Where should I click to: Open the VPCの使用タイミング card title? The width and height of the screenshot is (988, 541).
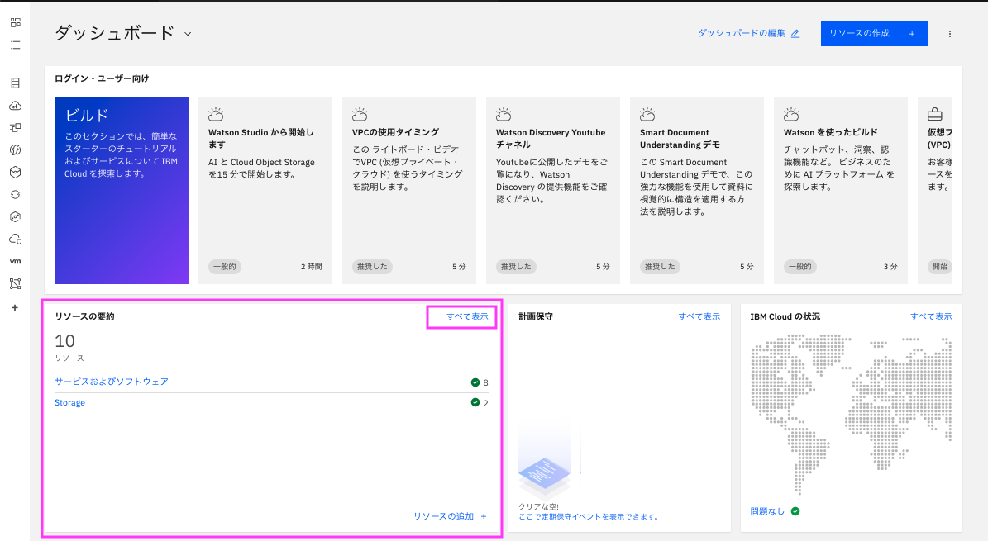[396, 132]
